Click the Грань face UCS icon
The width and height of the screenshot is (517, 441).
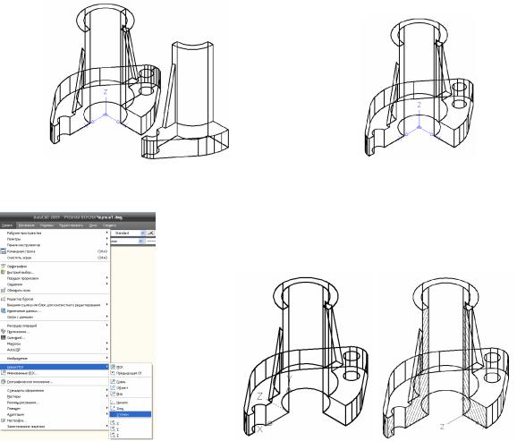click(113, 381)
